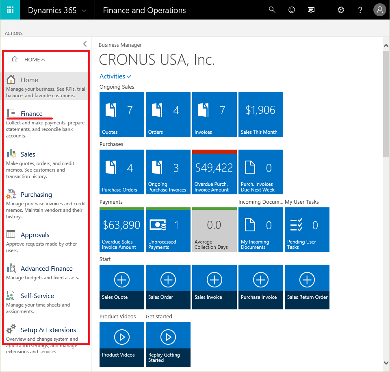This screenshot has height=372, width=390.
Task: Open the Pending User Tasks tile
Action: pos(307,230)
